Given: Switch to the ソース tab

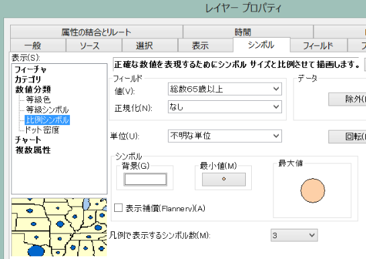Looking at the screenshot, I should coord(94,45).
